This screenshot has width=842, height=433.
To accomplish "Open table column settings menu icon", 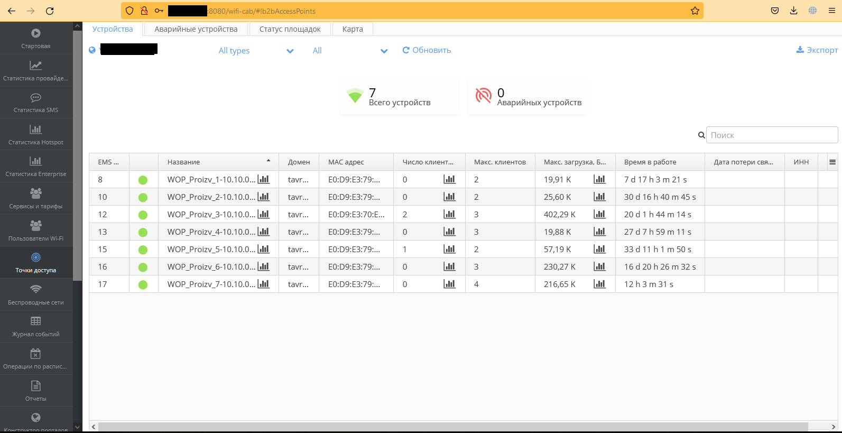I will coord(832,162).
